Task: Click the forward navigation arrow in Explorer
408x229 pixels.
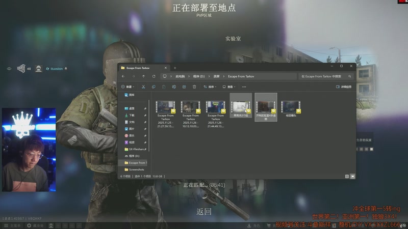Action: coord(134,76)
